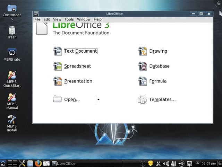Open the LibreOffice window menu in titlebar
Screen dimensions: 222x167
36,14
